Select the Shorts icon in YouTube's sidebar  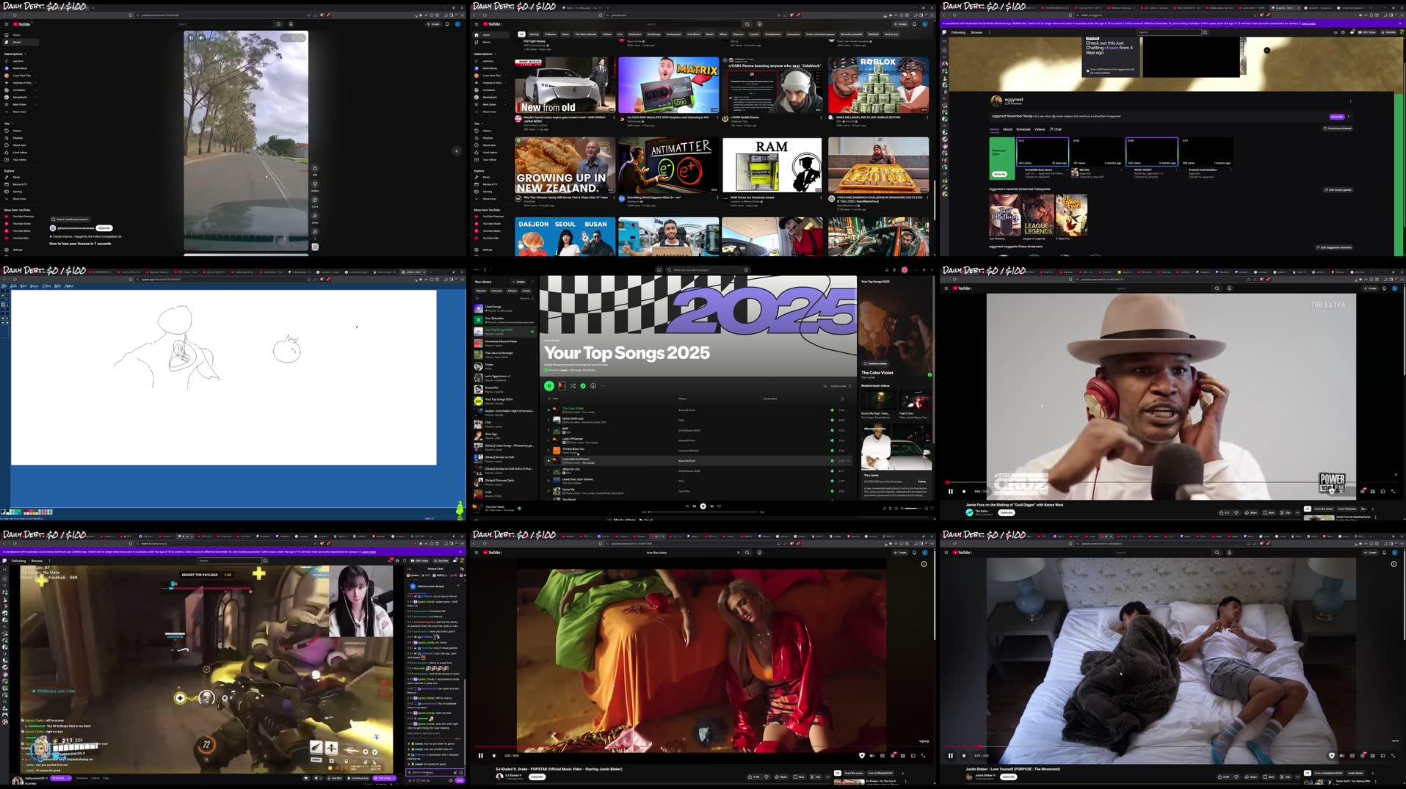pos(7,42)
